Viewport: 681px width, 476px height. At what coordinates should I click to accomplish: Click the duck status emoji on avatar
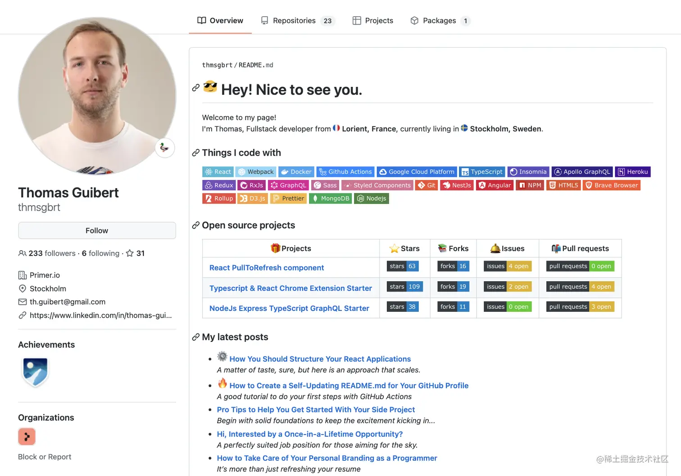coord(165,148)
